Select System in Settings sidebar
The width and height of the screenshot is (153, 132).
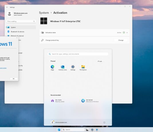pos(21,27)
